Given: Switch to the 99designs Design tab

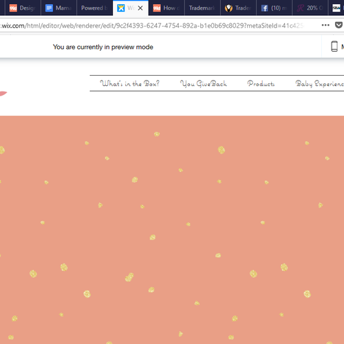Looking at the screenshot, I should click(x=23, y=8).
